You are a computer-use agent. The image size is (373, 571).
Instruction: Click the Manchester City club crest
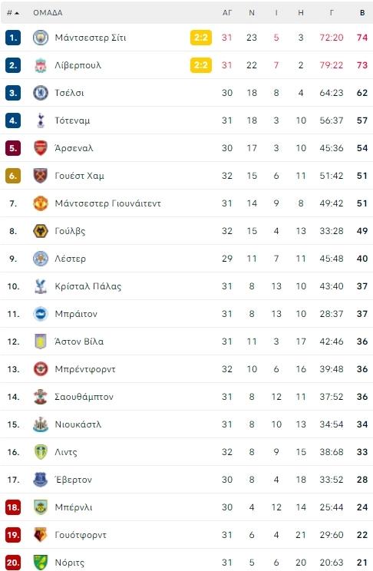[x=41, y=38]
